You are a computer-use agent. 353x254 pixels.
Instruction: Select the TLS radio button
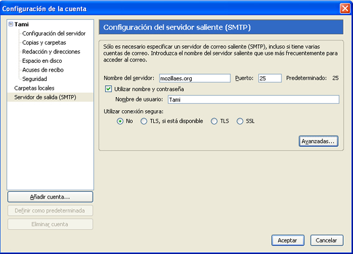pyautogui.click(x=214, y=121)
